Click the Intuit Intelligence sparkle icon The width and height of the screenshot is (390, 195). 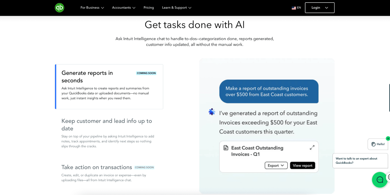point(212,112)
